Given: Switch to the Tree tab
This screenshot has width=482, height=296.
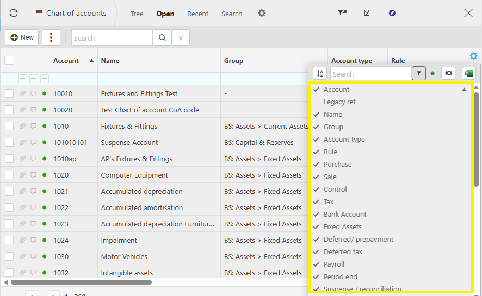Looking at the screenshot, I should click(x=137, y=14).
